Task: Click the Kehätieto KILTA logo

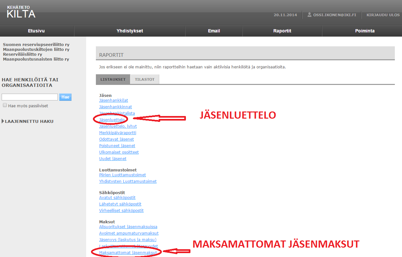Action: tap(21, 12)
